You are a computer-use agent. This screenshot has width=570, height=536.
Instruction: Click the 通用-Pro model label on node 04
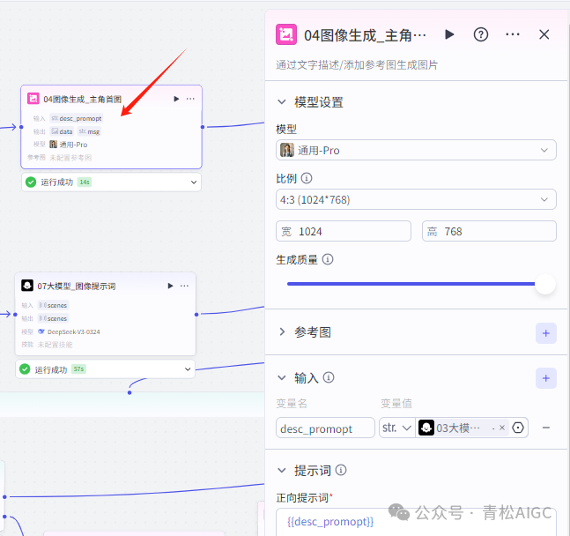(x=69, y=145)
